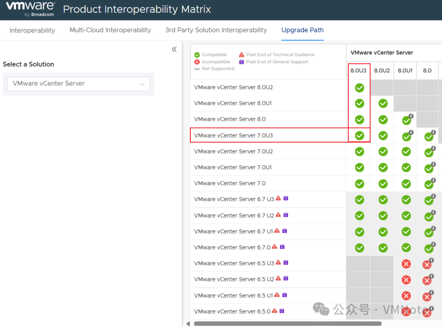
Task: Click the 8.0U2 column header
Action: (382, 70)
